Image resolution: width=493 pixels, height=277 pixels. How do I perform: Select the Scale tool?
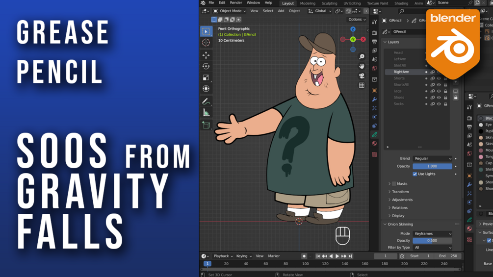click(x=206, y=77)
